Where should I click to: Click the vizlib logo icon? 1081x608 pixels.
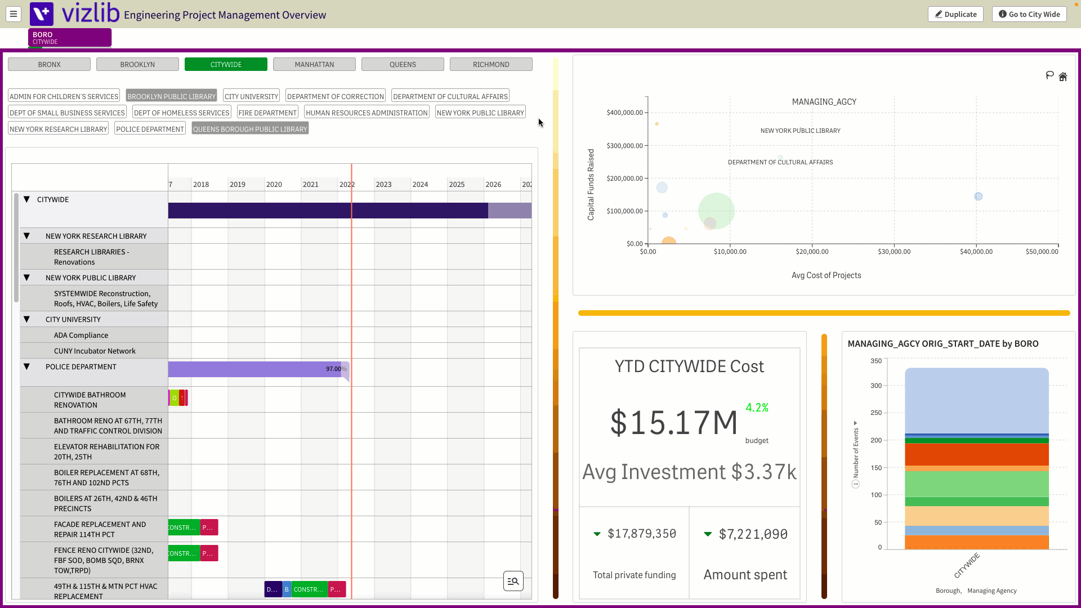(x=42, y=14)
